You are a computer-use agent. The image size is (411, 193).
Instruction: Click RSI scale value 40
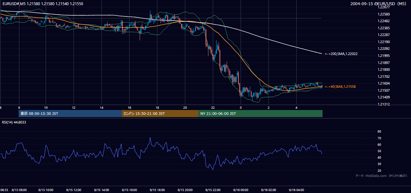click(379, 157)
